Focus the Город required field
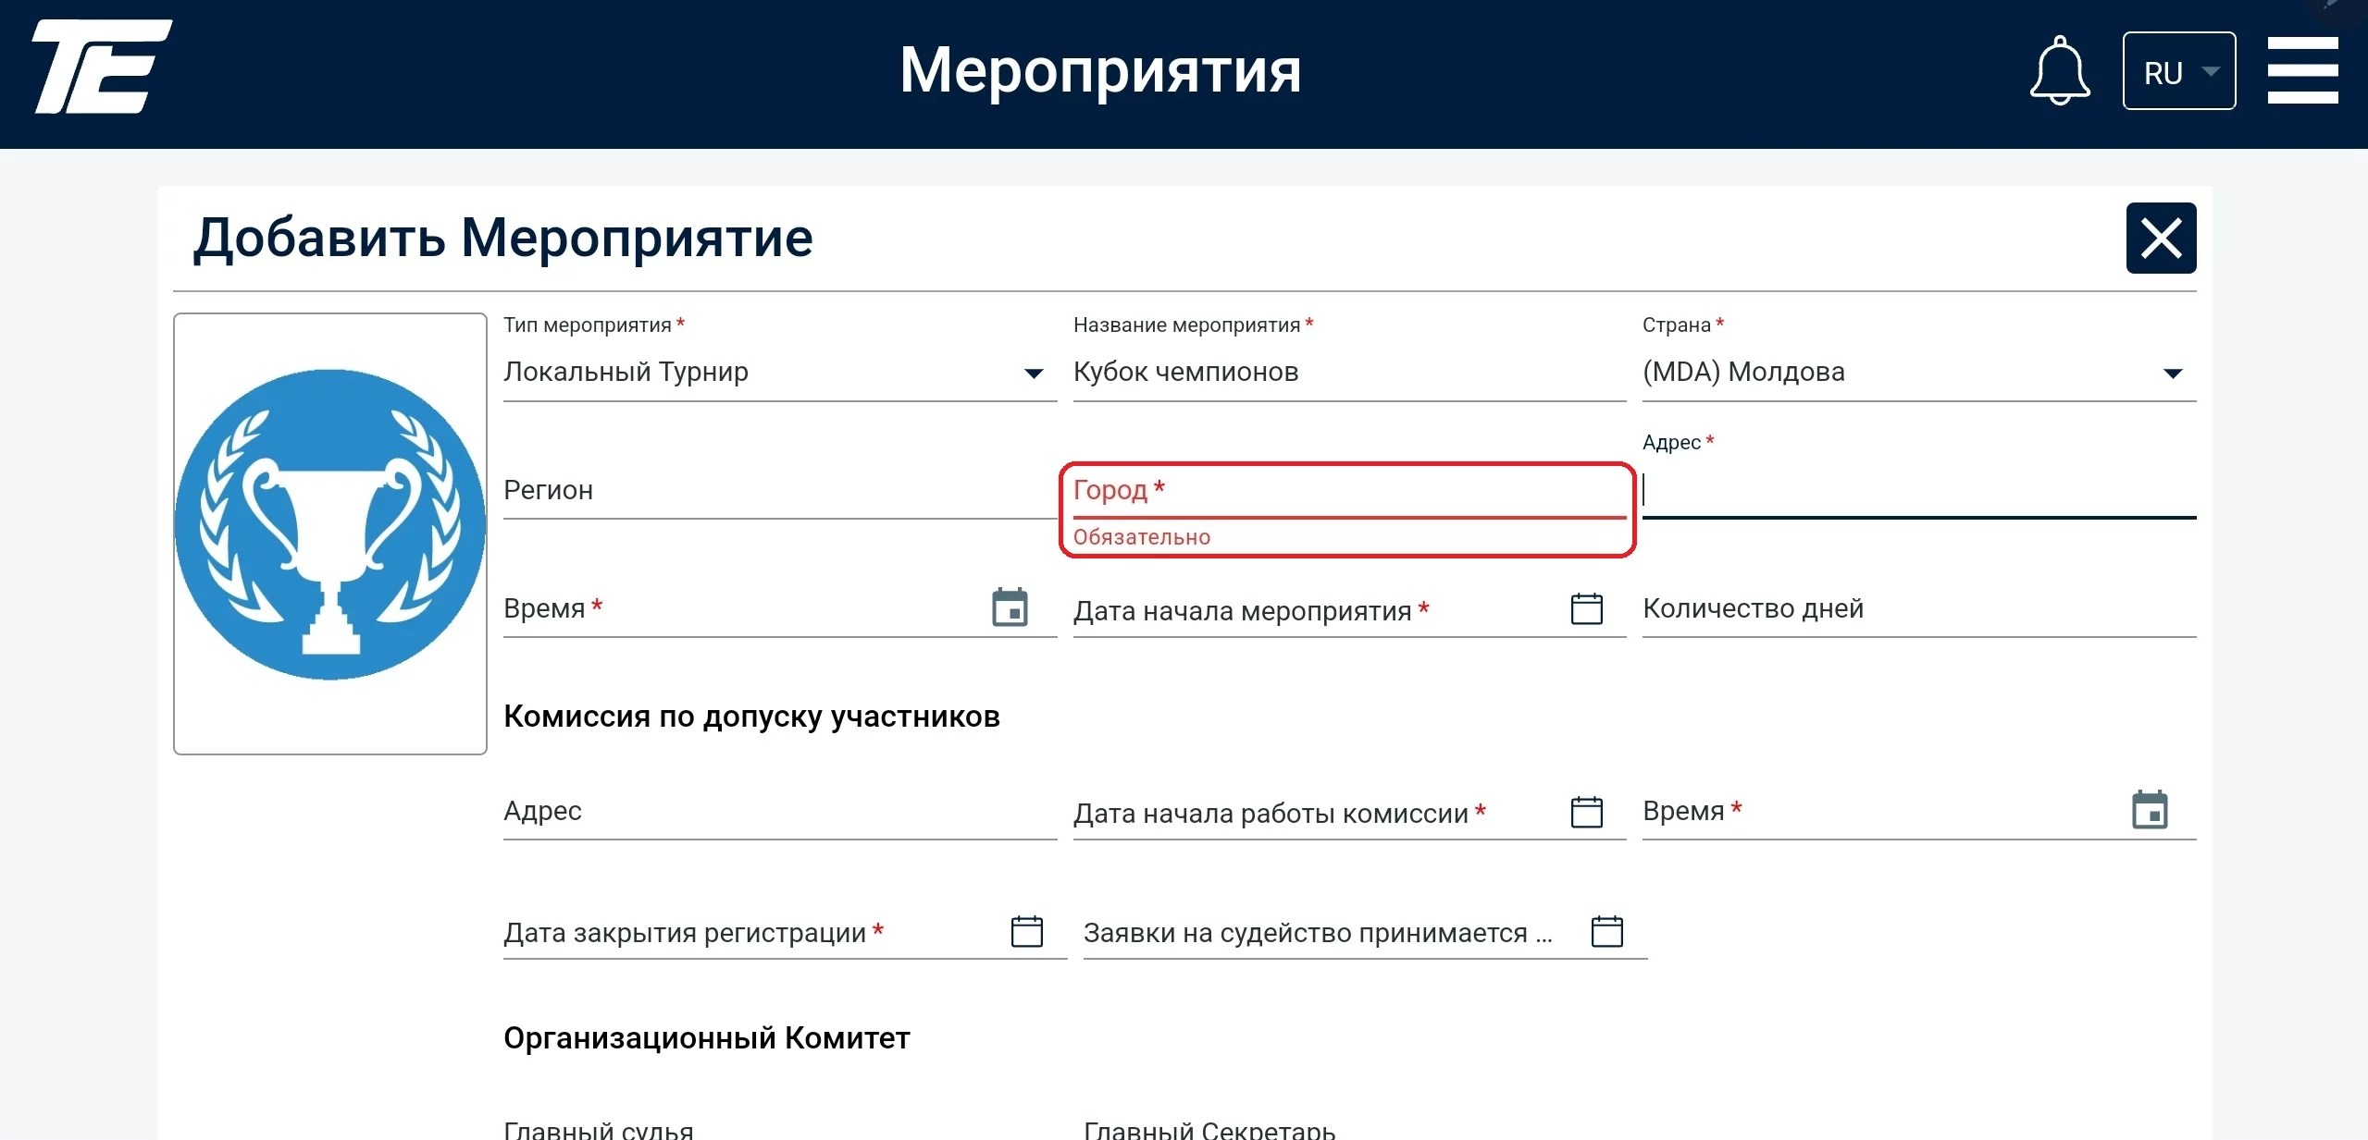Image resolution: width=2368 pixels, height=1140 pixels. point(1349,490)
